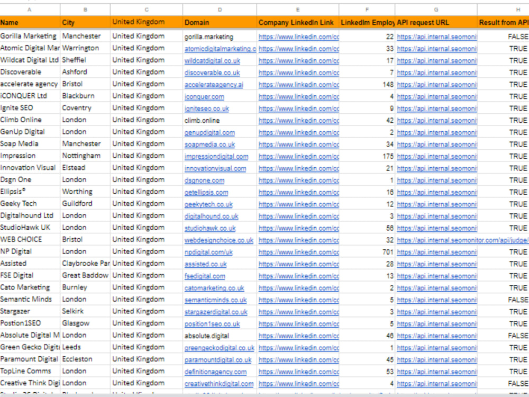This screenshot has height=397, width=529.
Task: Select the Postion1SEO name cell
Action: tap(30, 323)
